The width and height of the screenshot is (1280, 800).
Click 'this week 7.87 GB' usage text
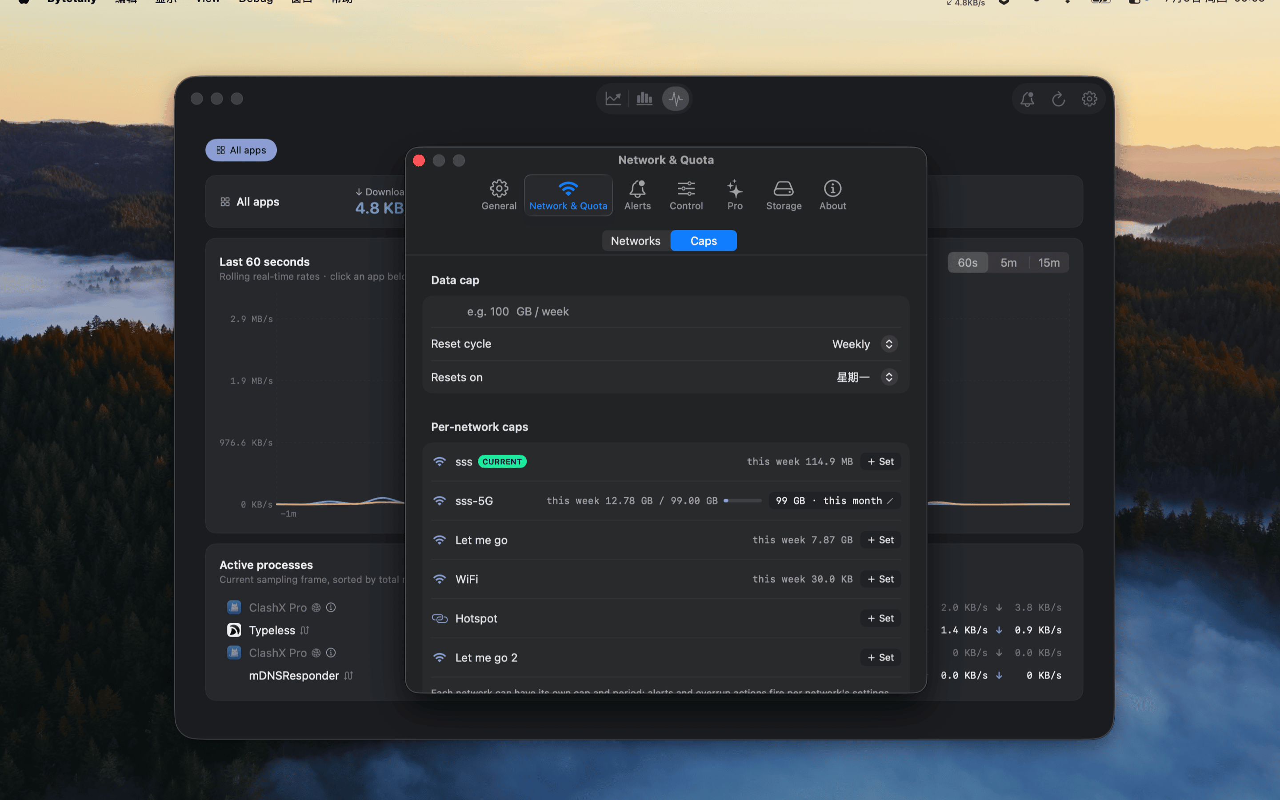click(802, 540)
